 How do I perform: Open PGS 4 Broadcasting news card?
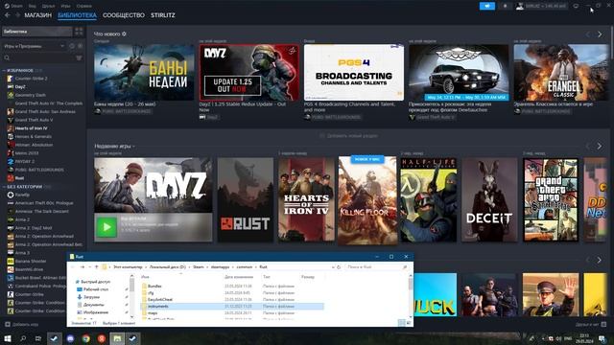354,73
